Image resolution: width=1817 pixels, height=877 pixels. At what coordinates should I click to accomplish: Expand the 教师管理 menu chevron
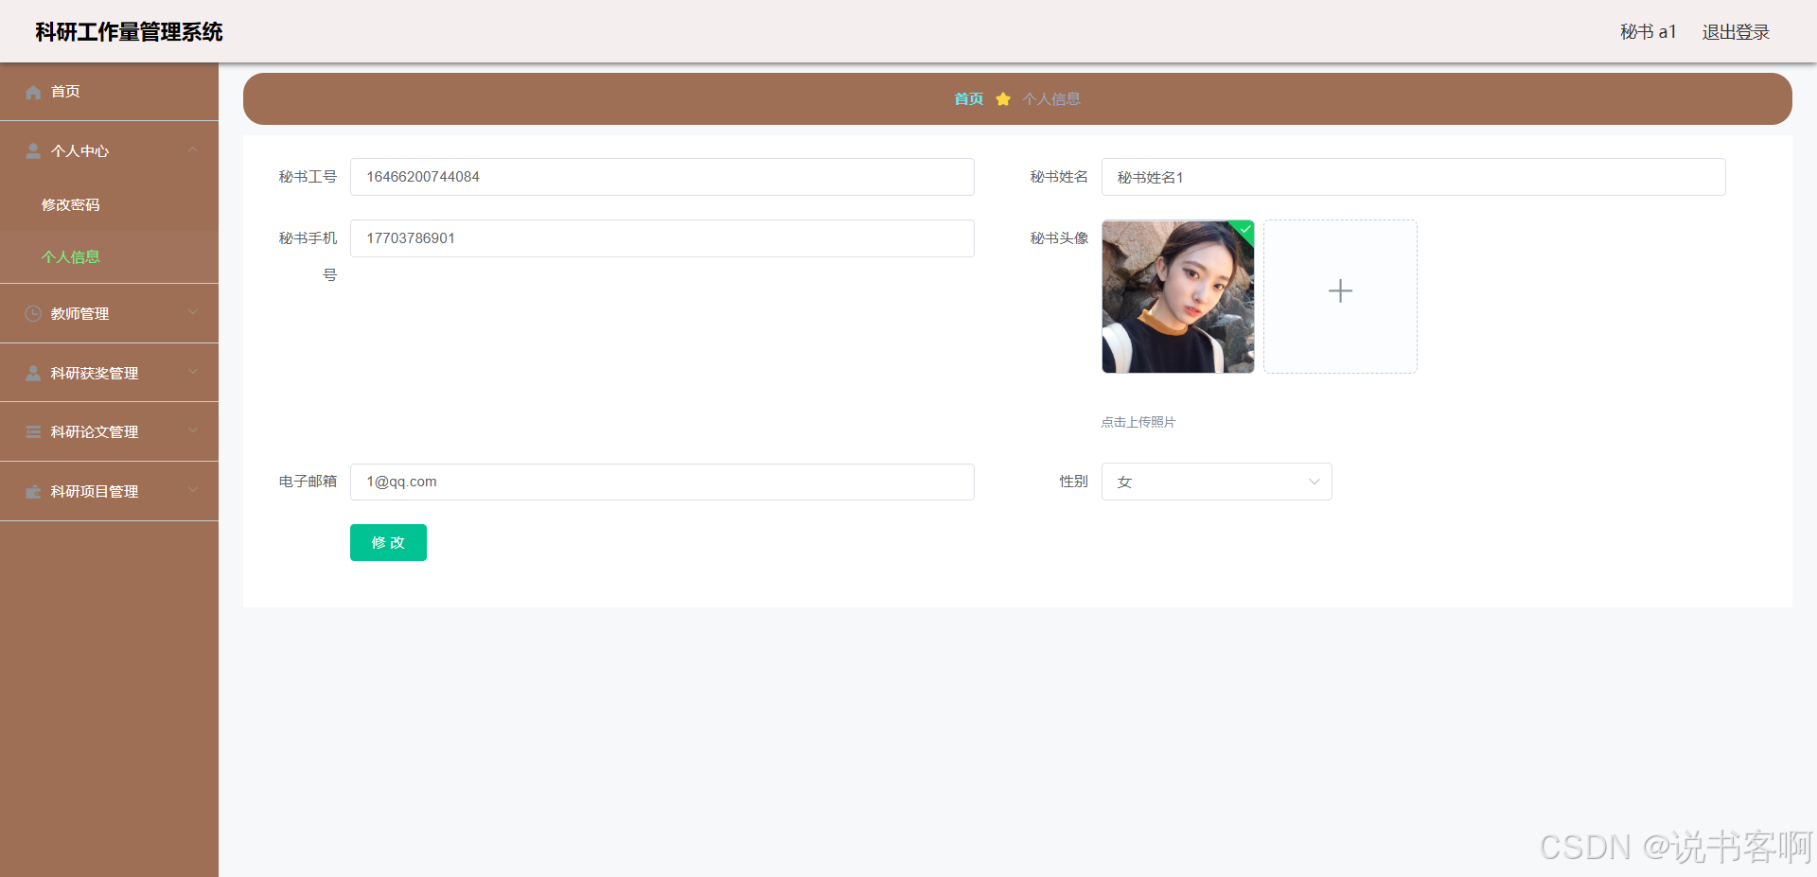pos(193,313)
